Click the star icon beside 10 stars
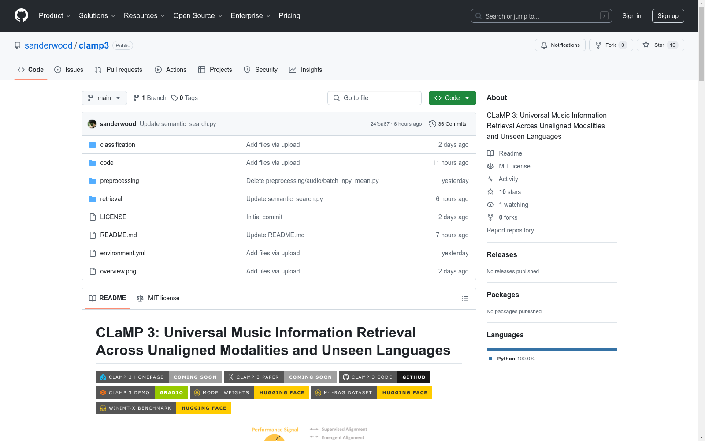The height and width of the screenshot is (441, 705). [x=490, y=192]
